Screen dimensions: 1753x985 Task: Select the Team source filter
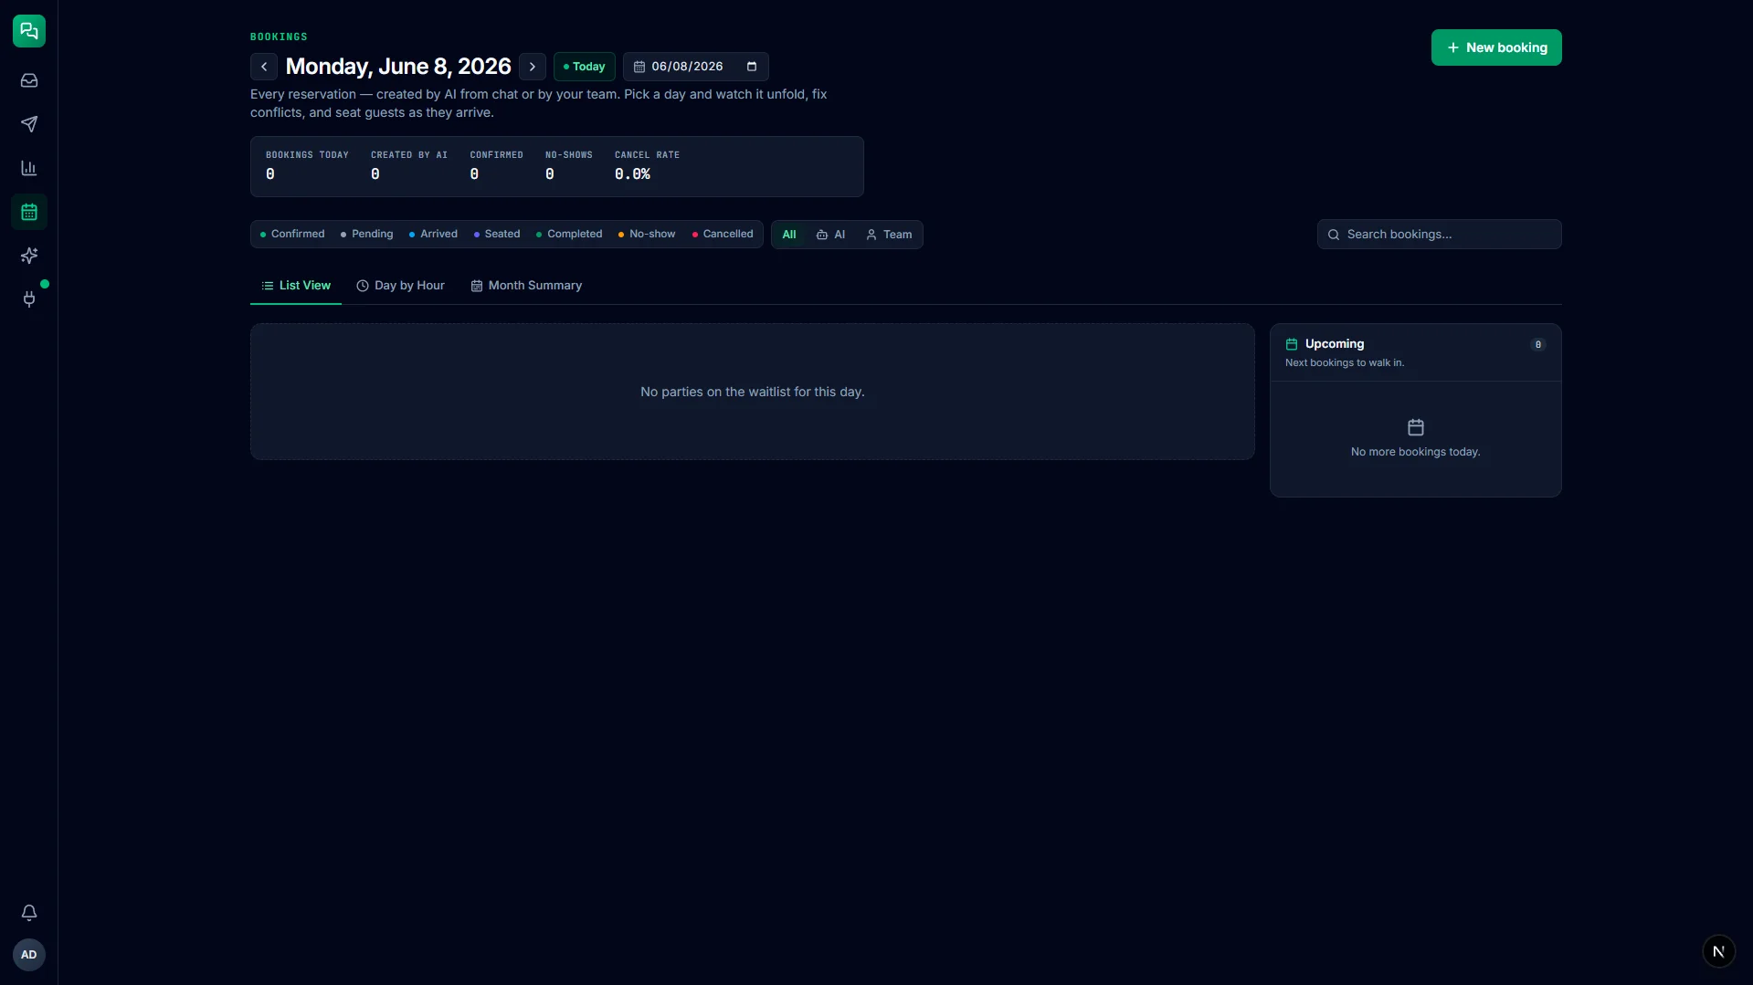(889, 235)
